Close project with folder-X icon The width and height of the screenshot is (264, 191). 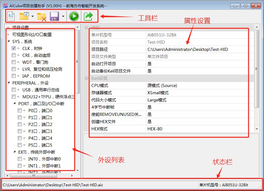click(42, 17)
